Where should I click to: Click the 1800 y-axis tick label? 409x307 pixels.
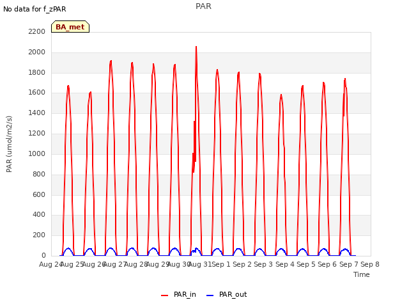[37, 72]
